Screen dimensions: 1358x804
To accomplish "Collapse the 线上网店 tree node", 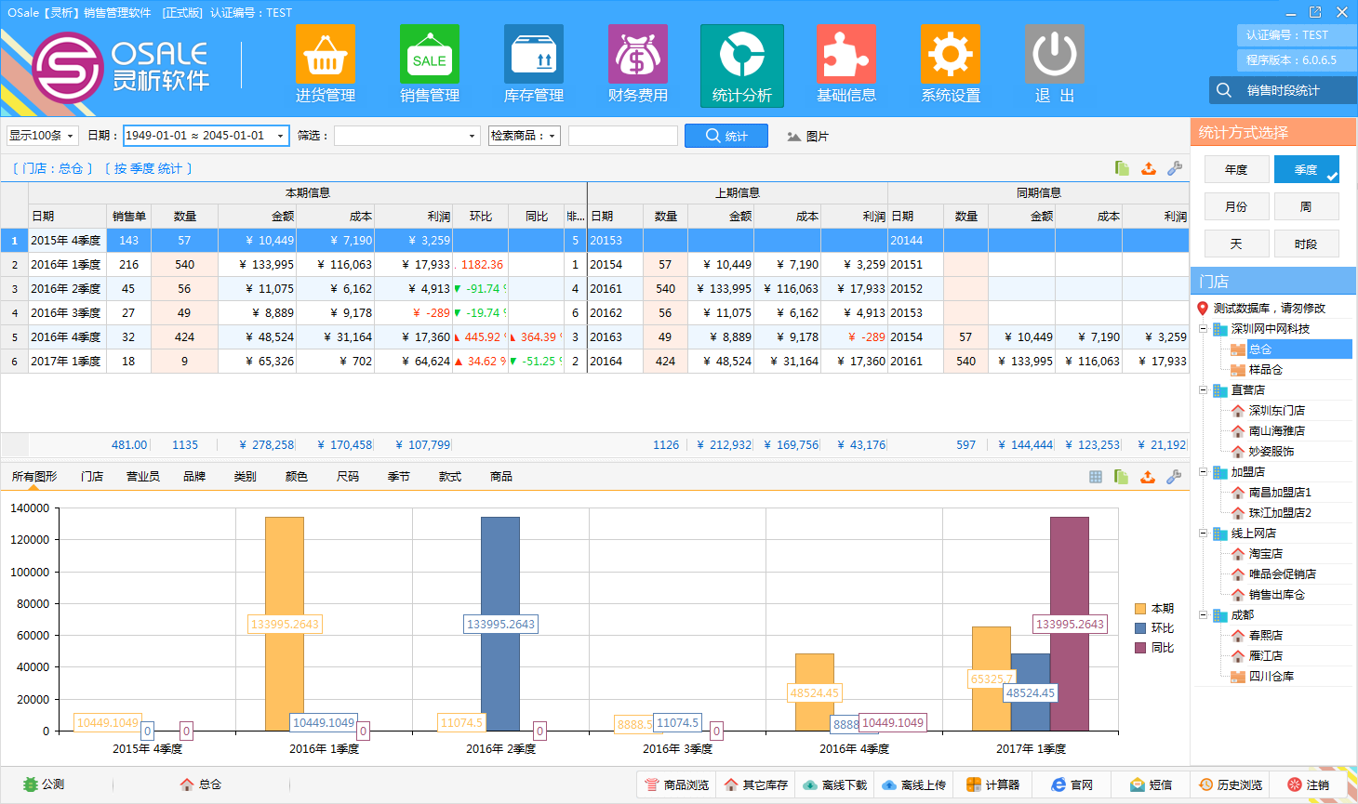I will point(1203,534).
